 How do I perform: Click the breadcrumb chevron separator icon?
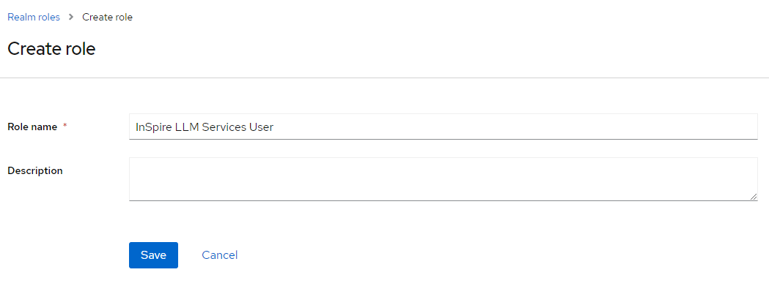tap(71, 17)
